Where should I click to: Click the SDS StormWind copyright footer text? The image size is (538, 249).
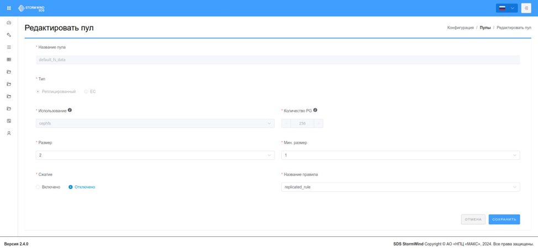462,244
